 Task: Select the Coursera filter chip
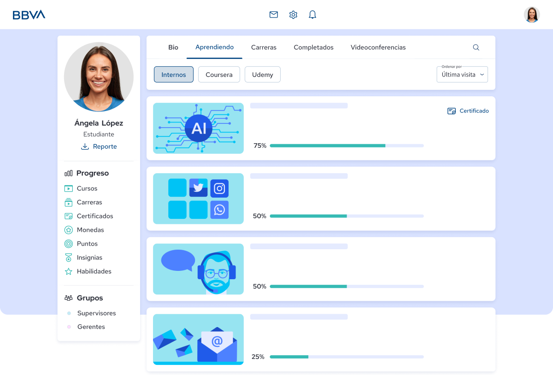219,75
